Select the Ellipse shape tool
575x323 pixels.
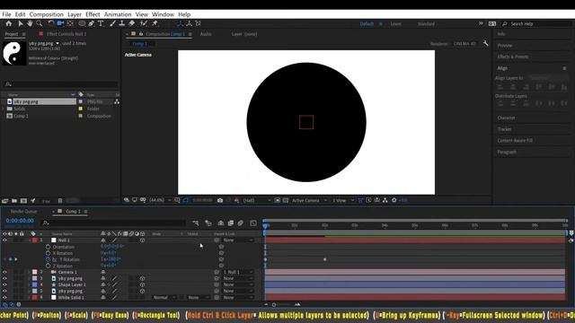(x=82, y=23)
